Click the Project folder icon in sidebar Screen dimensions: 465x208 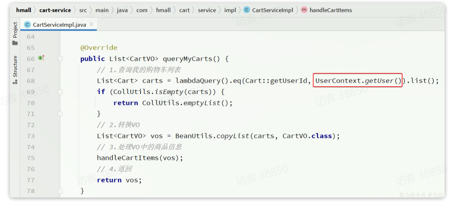[15, 43]
